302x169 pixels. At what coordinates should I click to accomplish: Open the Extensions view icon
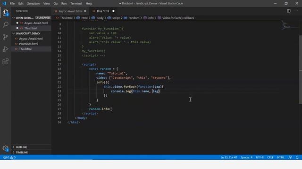(5, 61)
